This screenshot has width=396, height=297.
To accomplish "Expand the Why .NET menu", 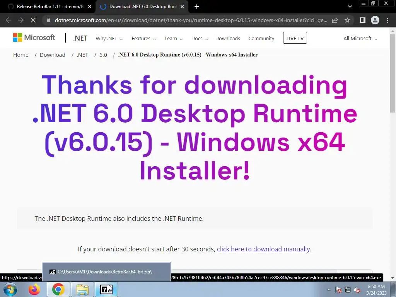I will (109, 39).
